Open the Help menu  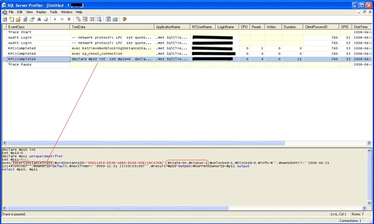(x=79, y=12)
